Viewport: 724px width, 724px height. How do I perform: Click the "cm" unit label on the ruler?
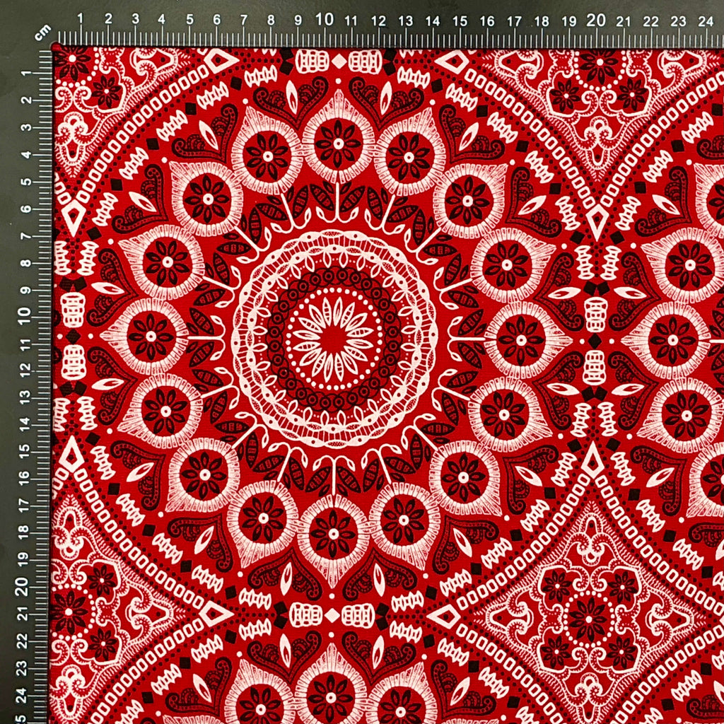click(42, 31)
